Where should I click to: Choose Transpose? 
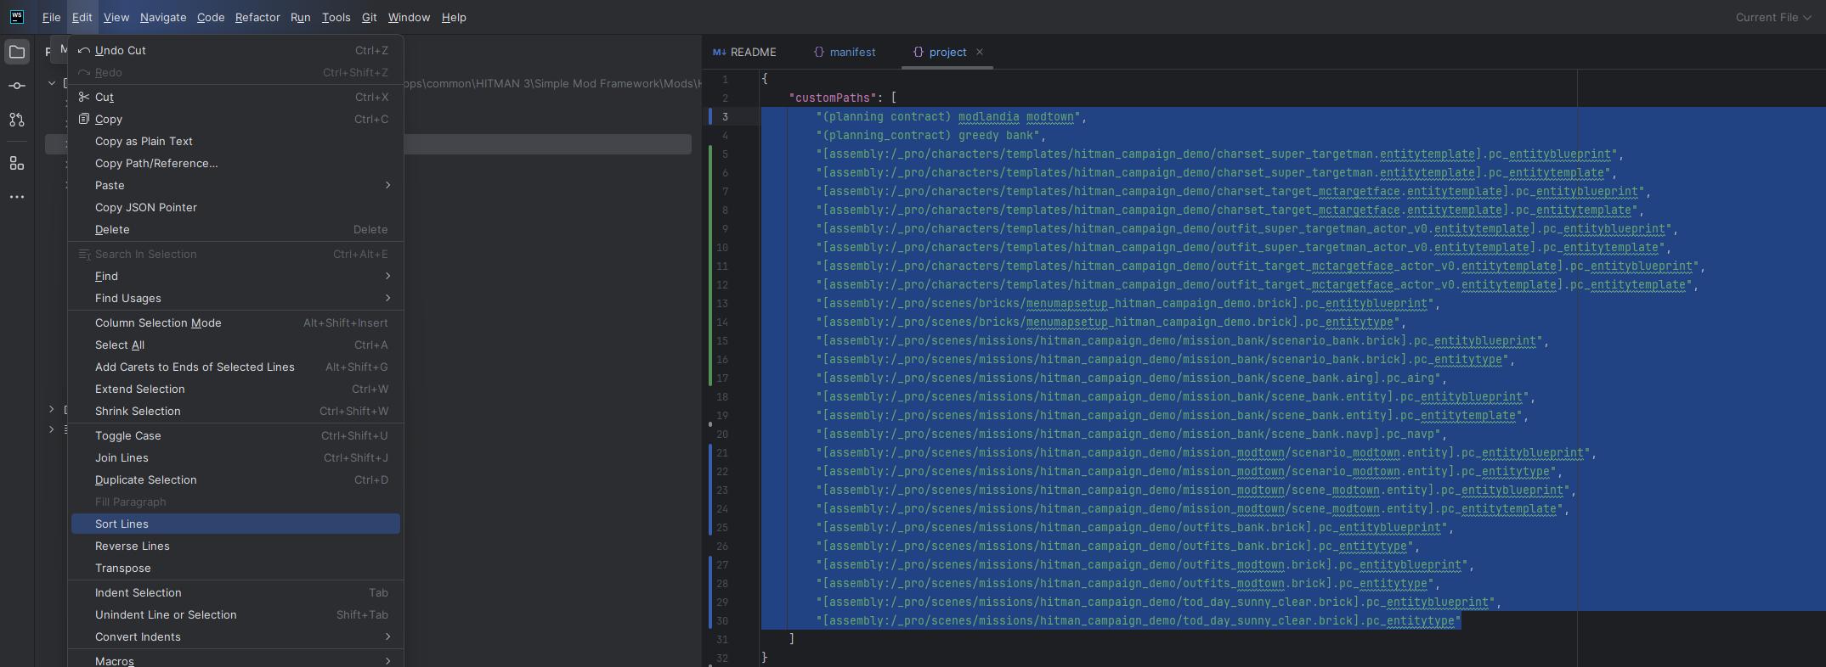(235, 568)
